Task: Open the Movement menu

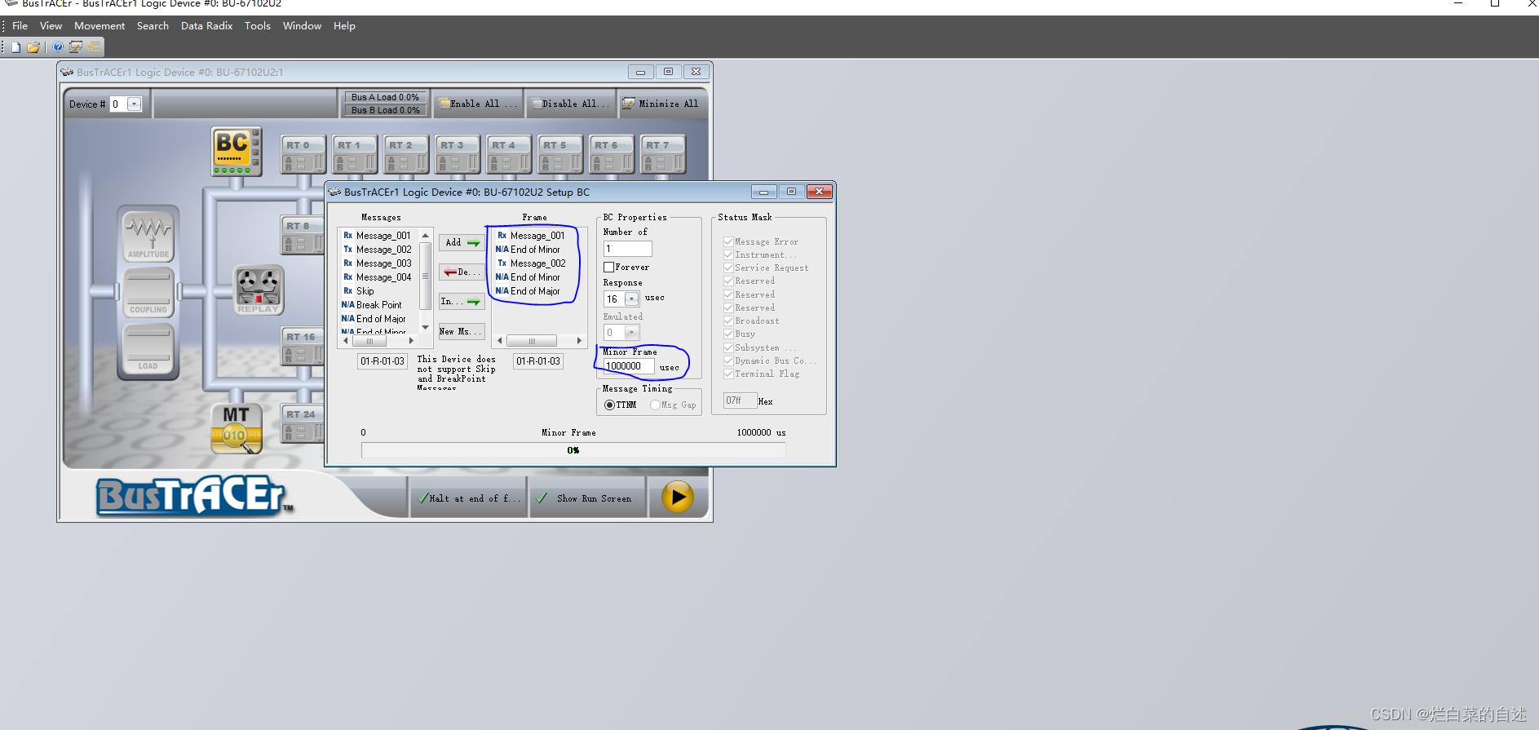Action: (x=100, y=26)
